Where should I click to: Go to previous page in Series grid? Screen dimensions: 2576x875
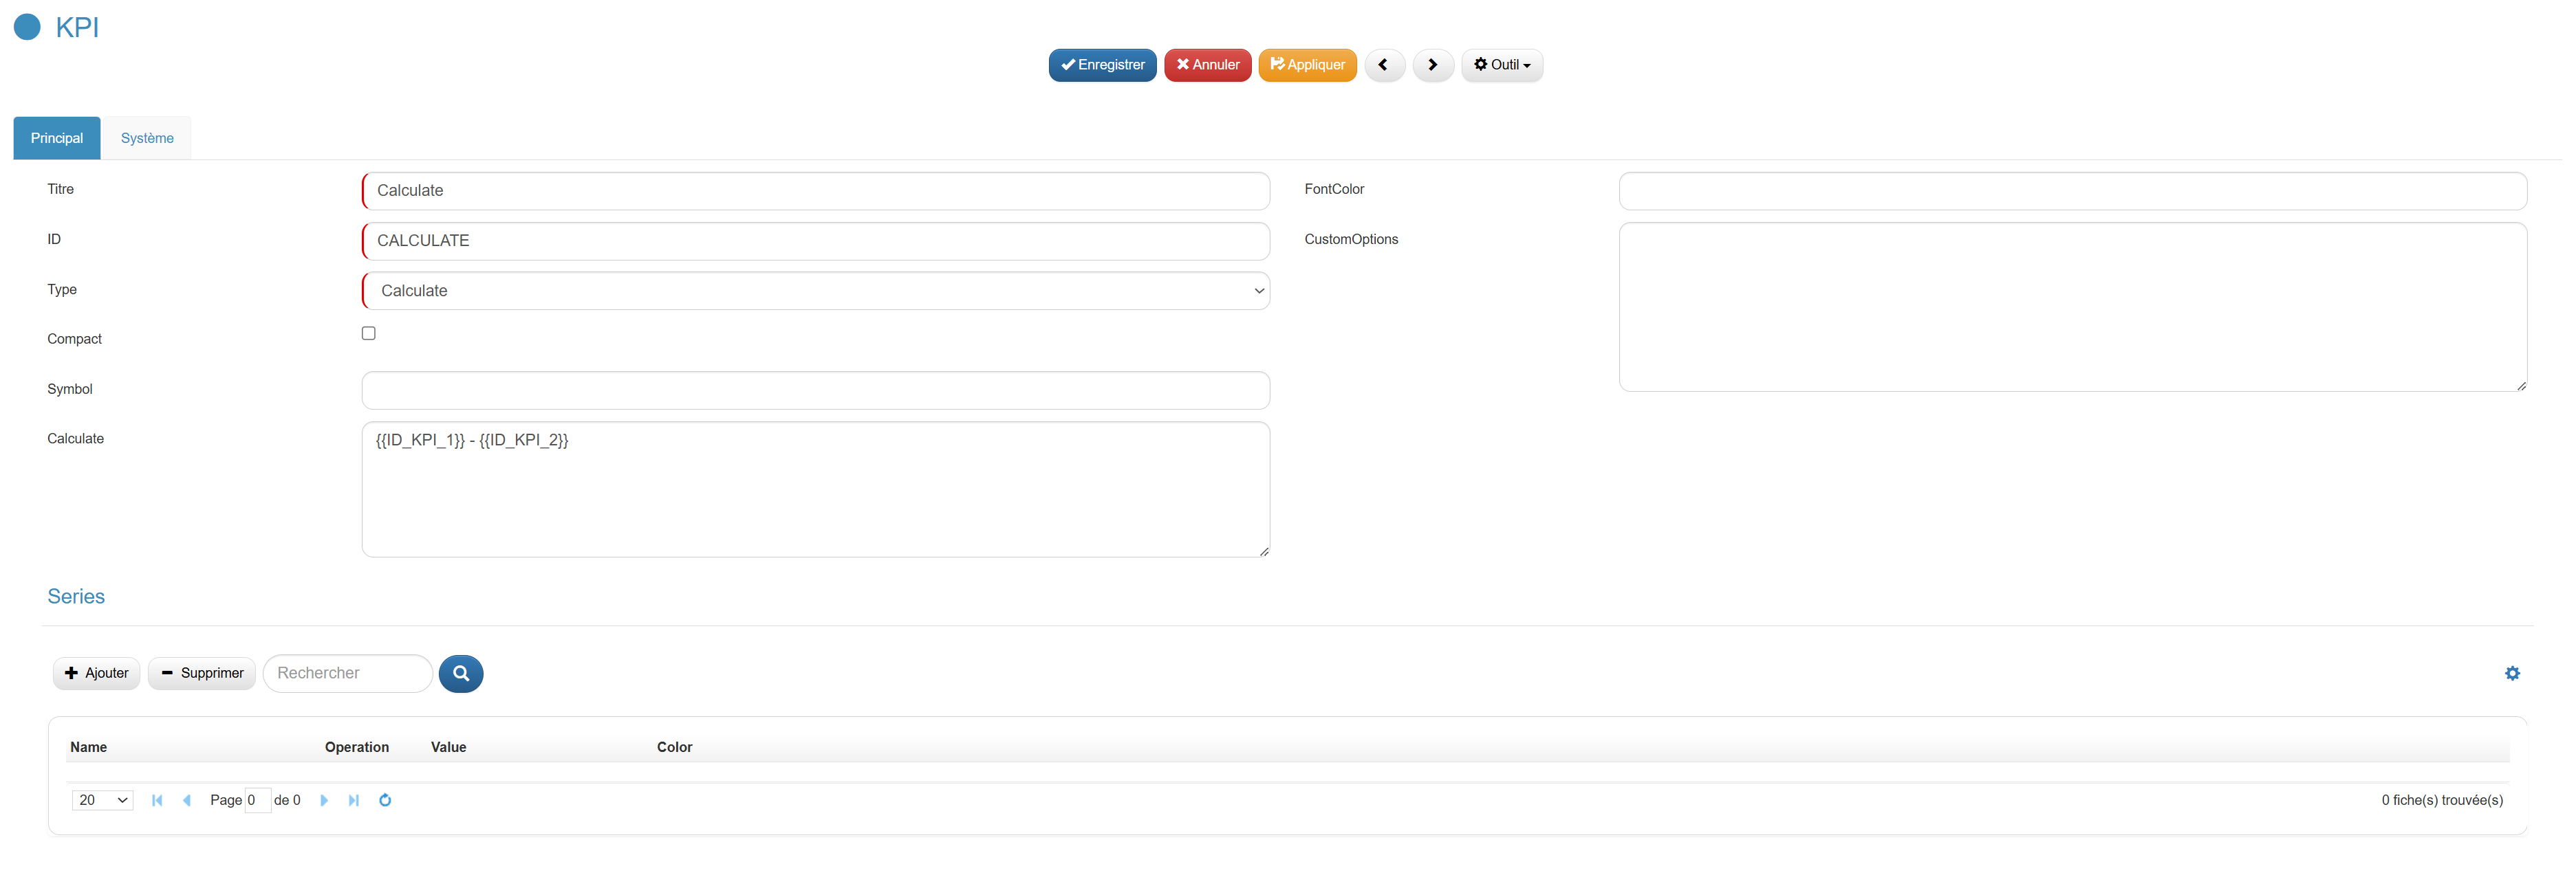tap(187, 800)
